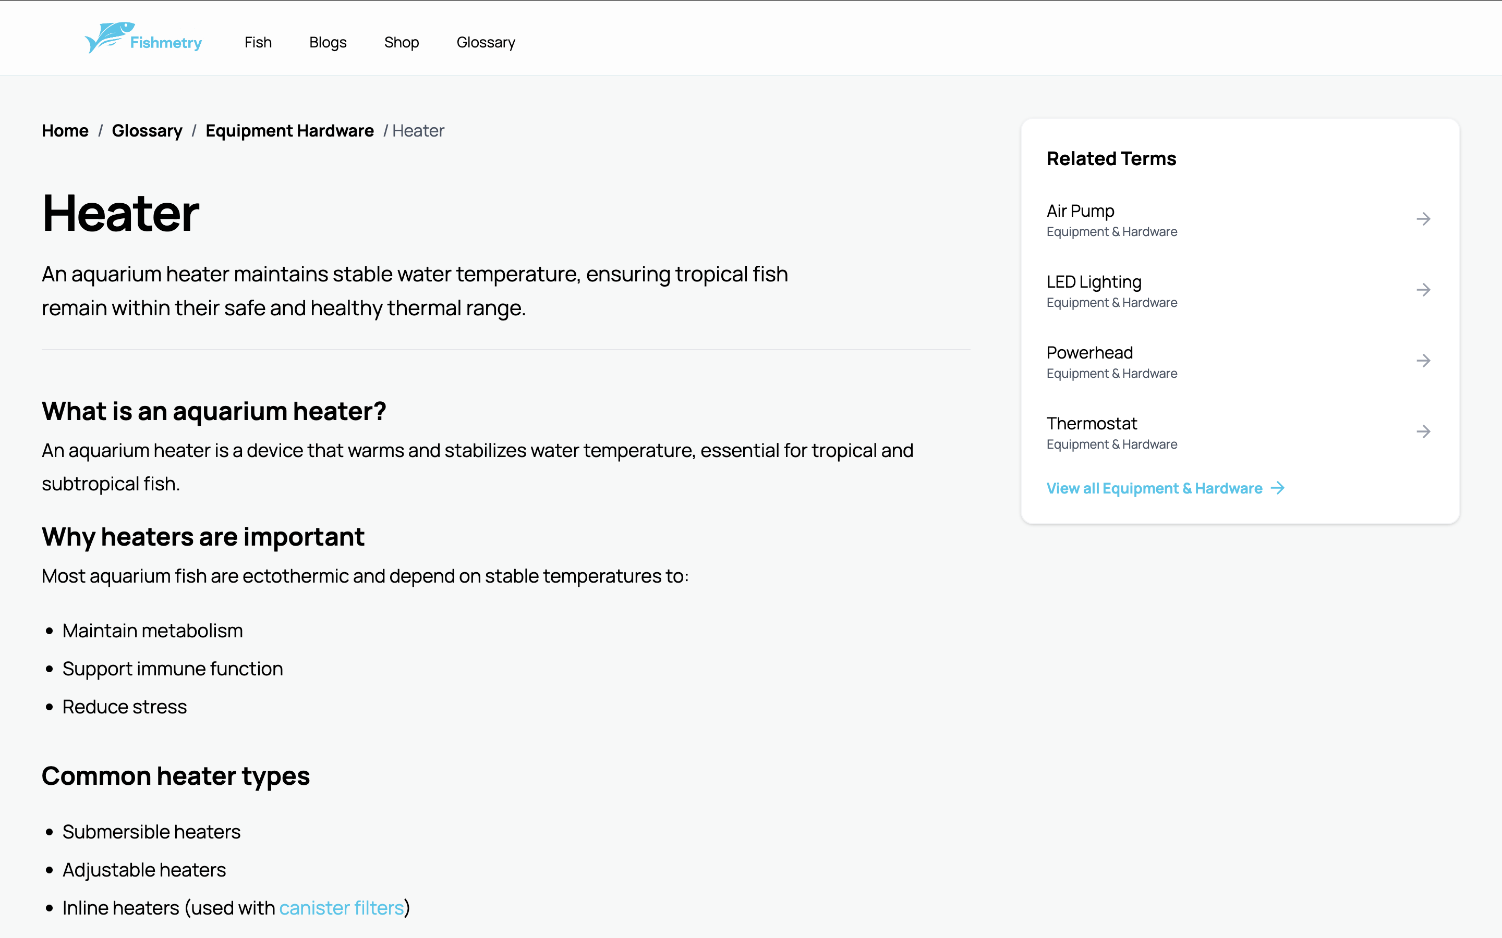Image resolution: width=1502 pixels, height=938 pixels.
Task: Open the Fish section in the navigation
Action: coord(258,42)
